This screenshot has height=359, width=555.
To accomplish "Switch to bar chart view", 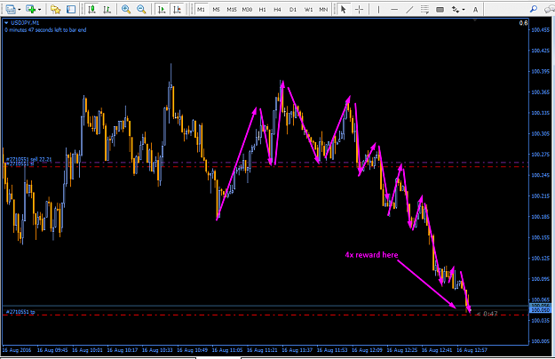I will coord(107,9).
